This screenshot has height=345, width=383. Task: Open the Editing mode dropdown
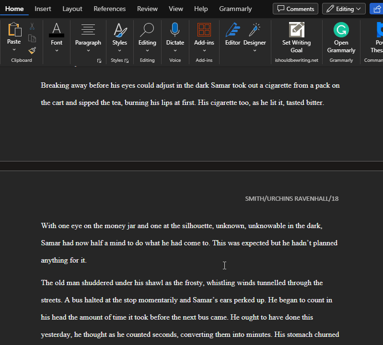click(x=344, y=9)
